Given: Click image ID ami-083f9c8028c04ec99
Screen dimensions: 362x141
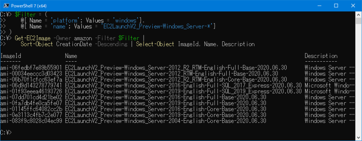Looking at the screenshot, I should 31,121.
